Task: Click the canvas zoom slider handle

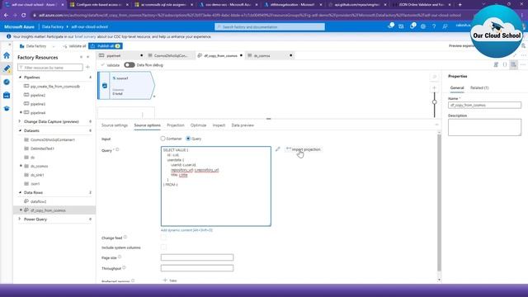Action: coord(435,101)
